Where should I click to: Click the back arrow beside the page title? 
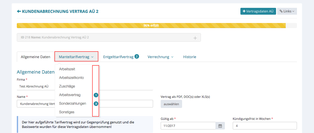click(x=19, y=11)
